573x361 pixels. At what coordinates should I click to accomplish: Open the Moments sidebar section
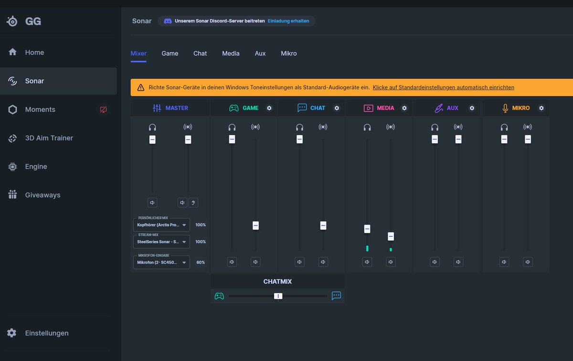point(58,109)
